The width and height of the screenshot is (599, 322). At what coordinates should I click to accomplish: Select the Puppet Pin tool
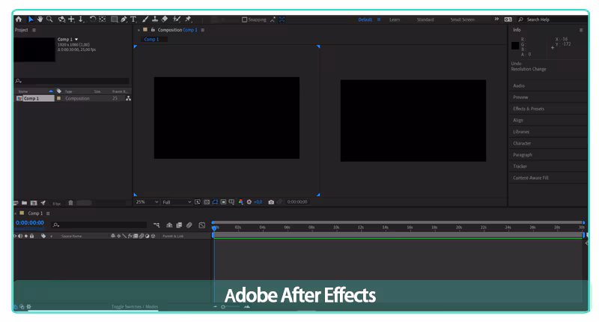188,19
